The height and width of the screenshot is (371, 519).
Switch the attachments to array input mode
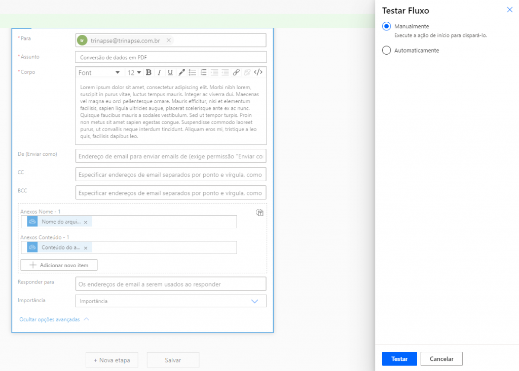tap(259, 213)
